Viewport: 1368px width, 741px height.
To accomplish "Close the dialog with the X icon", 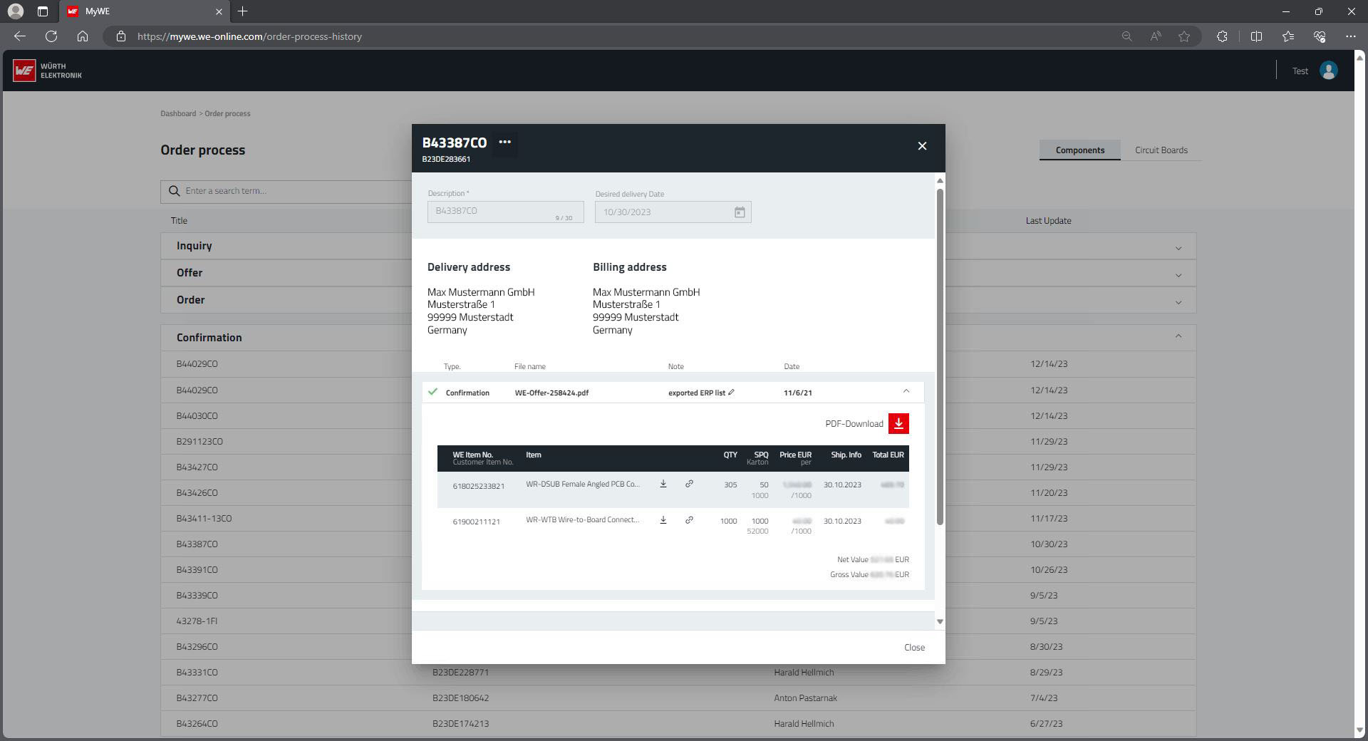I will tap(922, 146).
